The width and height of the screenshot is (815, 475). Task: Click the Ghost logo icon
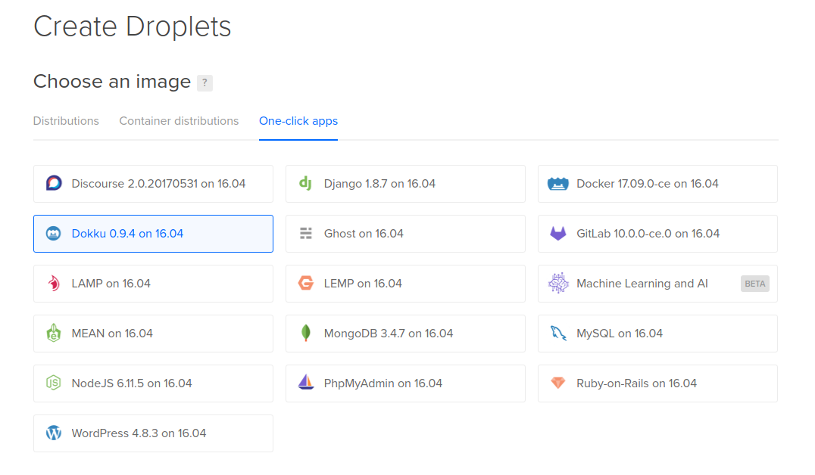coord(306,234)
